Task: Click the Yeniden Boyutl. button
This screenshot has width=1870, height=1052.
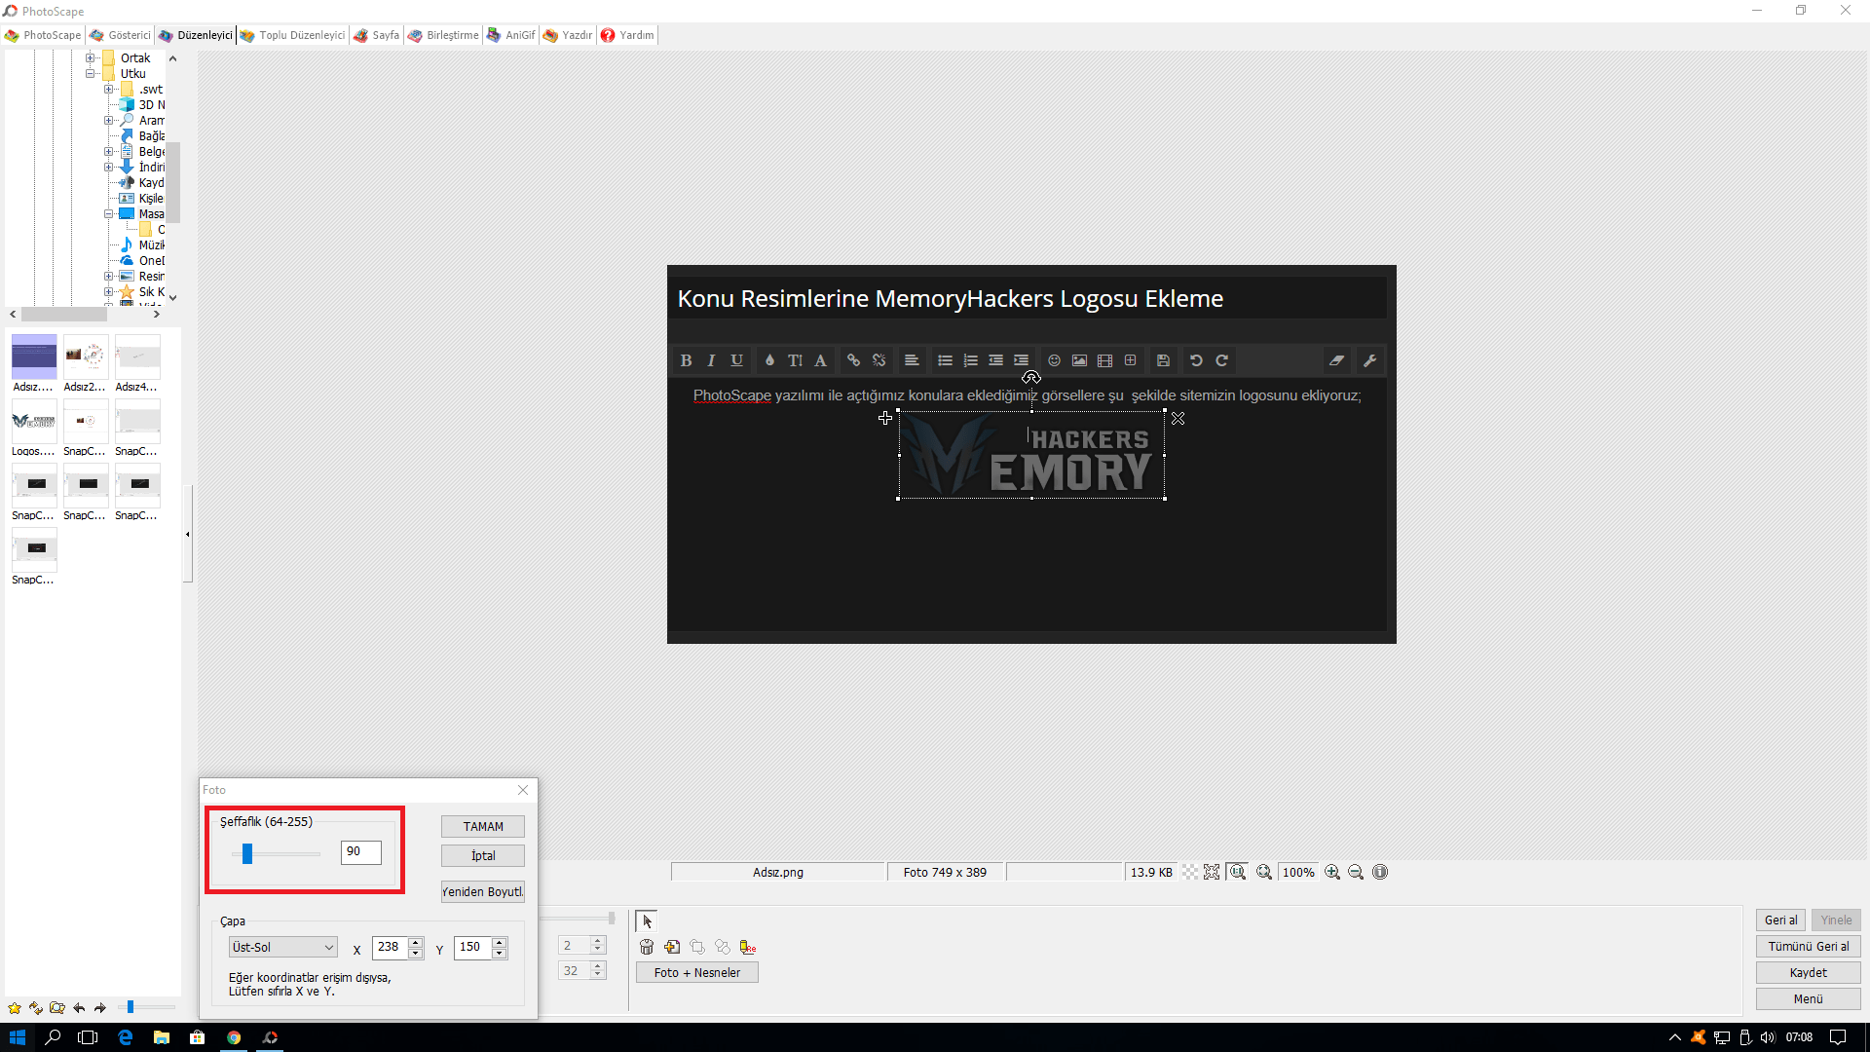Action: (x=483, y=891)
